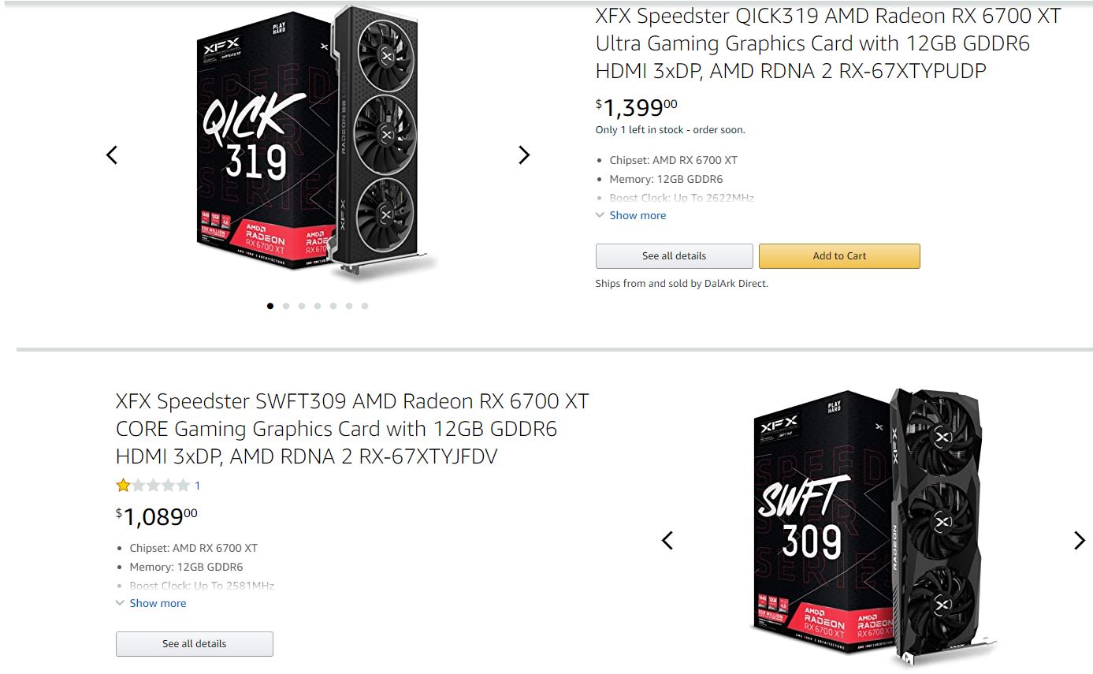This screenshot has width=1093, height=674.
Task: Select the last carousel dot
Action: click(365, 306)
